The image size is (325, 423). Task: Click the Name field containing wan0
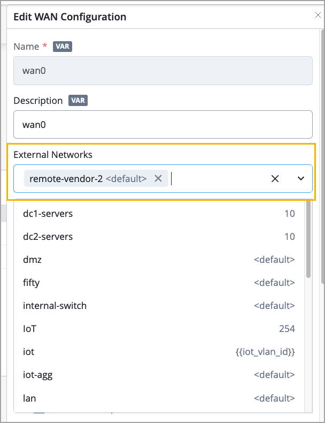click(162, 71)
